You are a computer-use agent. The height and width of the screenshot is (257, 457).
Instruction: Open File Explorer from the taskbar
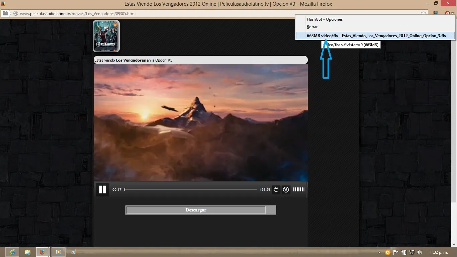tap(27, 252)
